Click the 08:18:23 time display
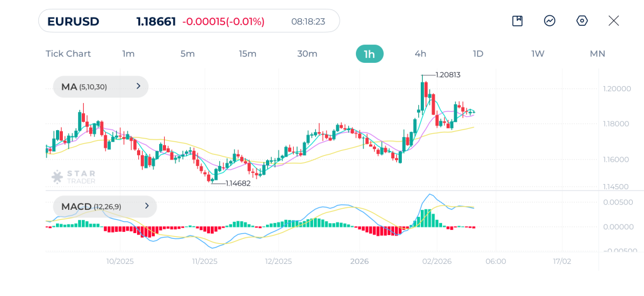The height and width of the screenshot is (296, 644). (x=308, y=21)
